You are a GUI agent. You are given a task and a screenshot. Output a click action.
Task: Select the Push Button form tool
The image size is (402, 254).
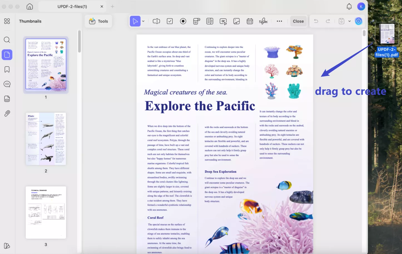pyautogui.click(x=223, y=21)
